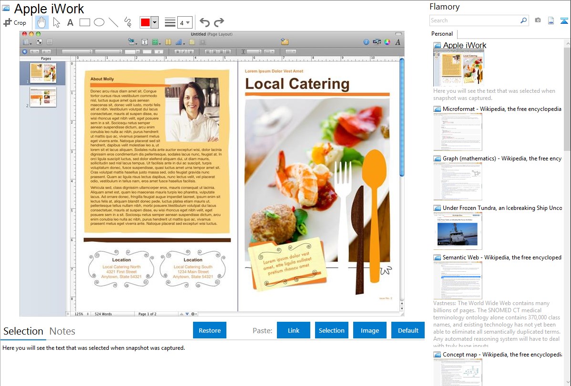571x386 pixels.
Task: Open the Microformat Wikipedia snapshot
Action: pos(502,109)
